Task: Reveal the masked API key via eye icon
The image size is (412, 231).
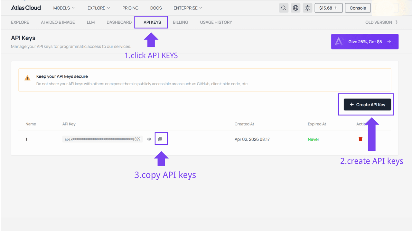Action: pos(149,139)
